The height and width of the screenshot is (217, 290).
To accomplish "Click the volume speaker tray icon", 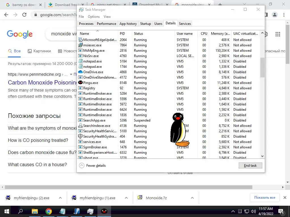I will (253, 211).
